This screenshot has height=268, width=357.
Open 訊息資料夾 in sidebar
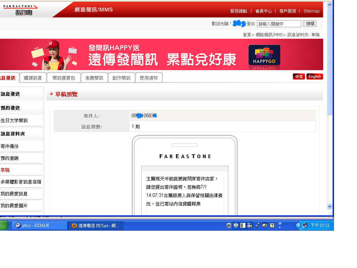click(13, 134)
